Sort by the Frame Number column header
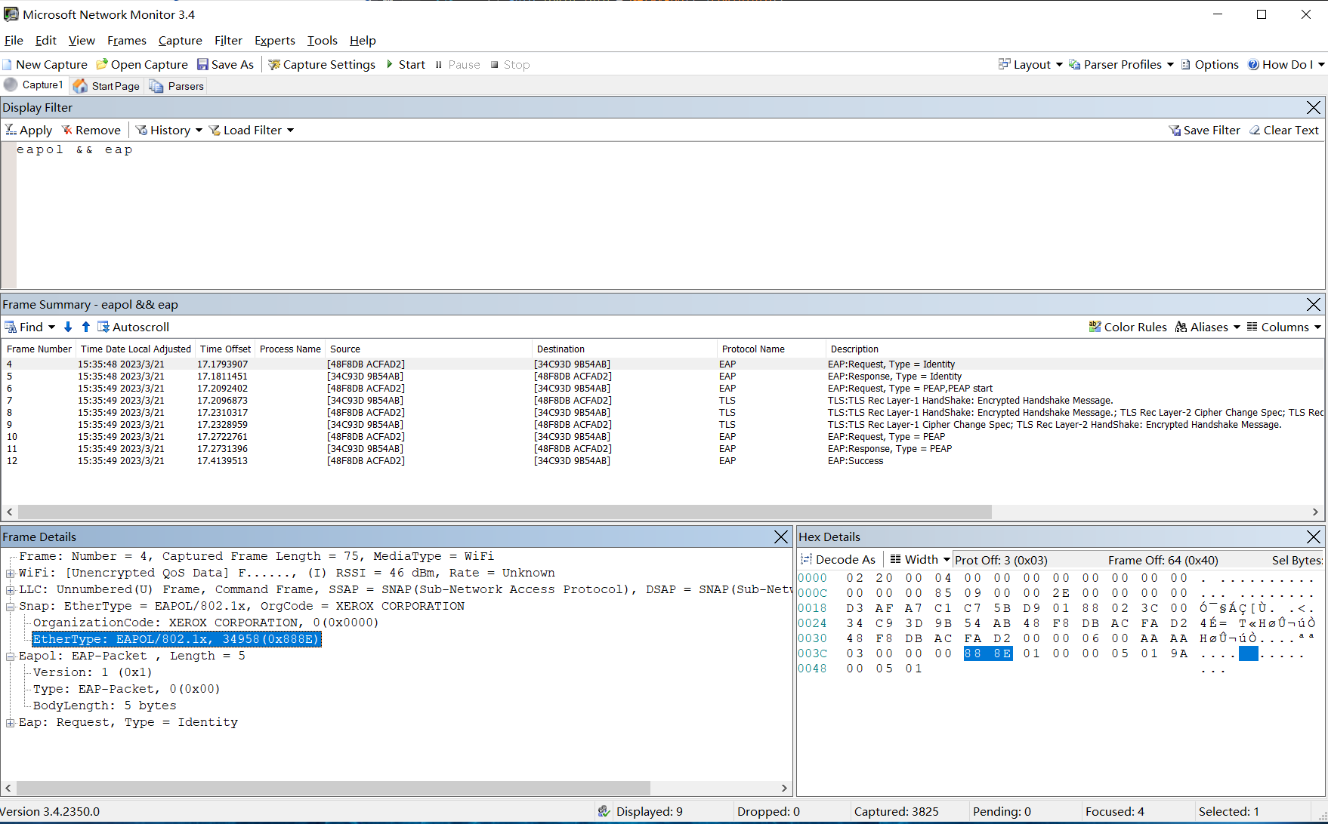The height and width of the screenshot is (824, 1328). [39, 349]
